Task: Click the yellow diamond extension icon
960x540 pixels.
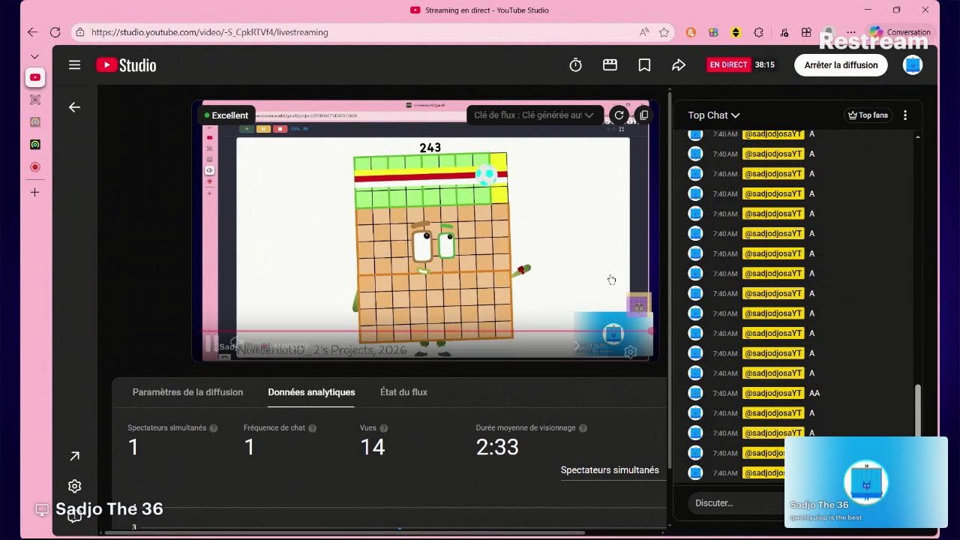Action: coord(736,32)
